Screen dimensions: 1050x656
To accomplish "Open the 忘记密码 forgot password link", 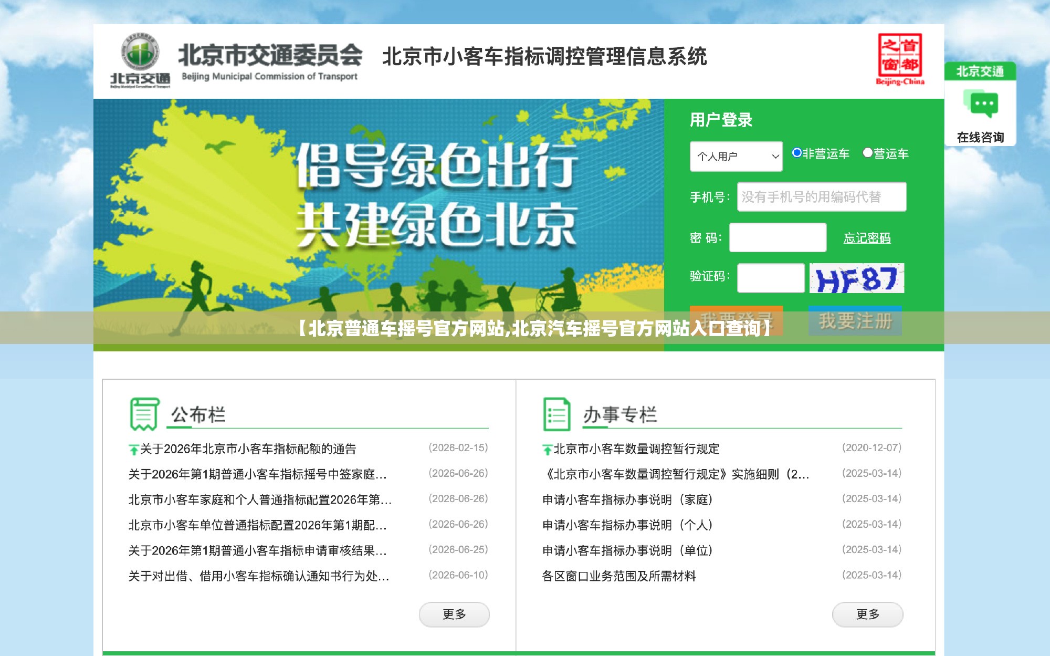I will (867, 238).
